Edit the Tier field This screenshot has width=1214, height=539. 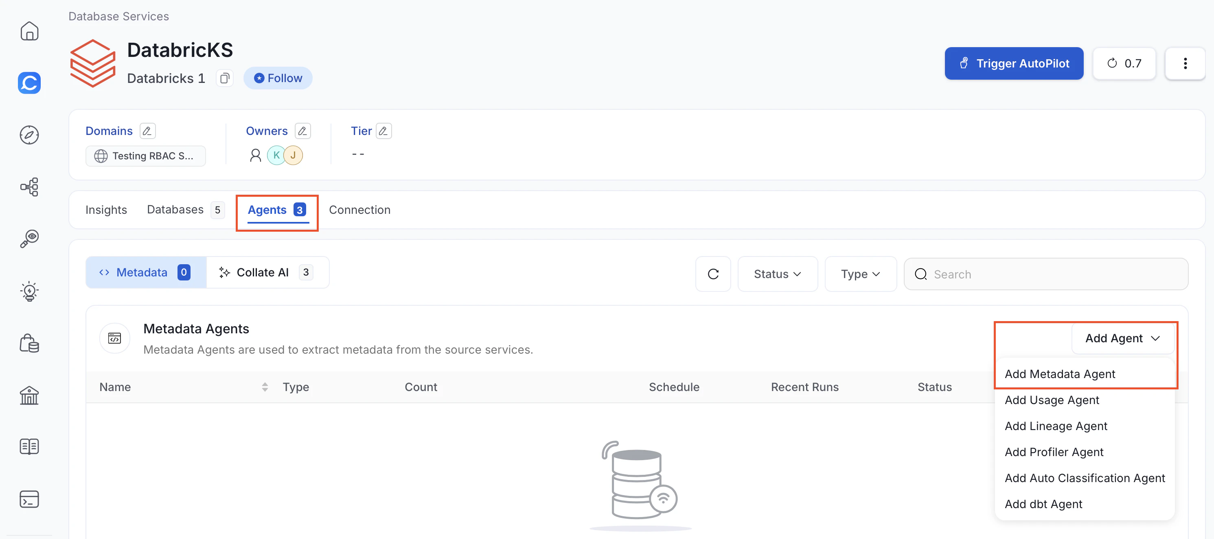pyautogui.click(x=383, y=131)
